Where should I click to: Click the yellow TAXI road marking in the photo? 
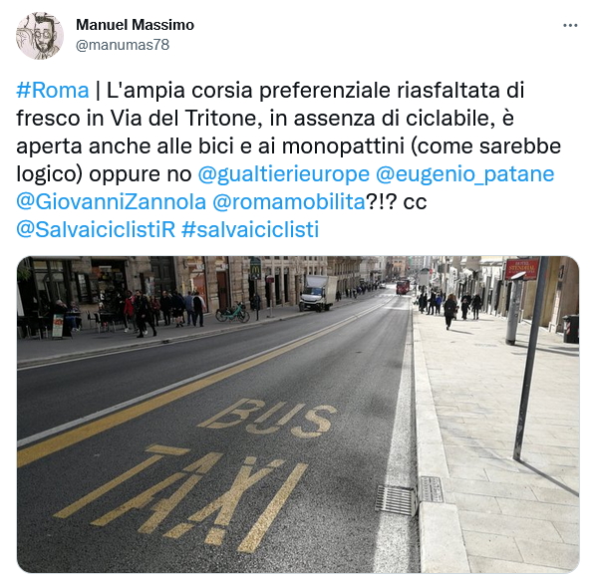180,498
